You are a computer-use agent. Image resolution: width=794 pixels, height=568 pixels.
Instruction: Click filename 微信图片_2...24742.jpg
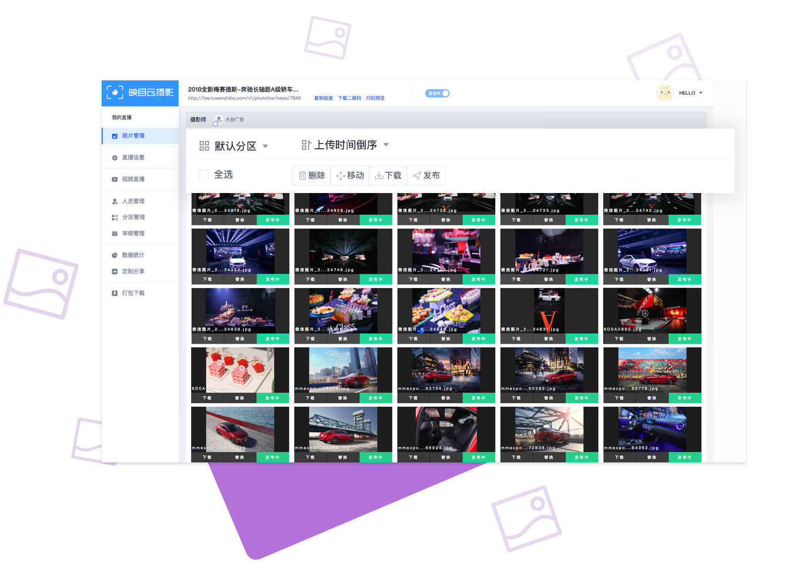[x=634, y=211]
